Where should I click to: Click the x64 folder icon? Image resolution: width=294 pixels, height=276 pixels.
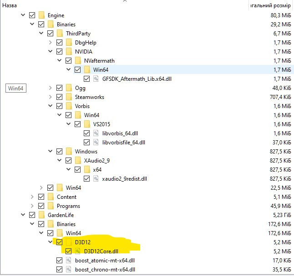click(87, 169)
